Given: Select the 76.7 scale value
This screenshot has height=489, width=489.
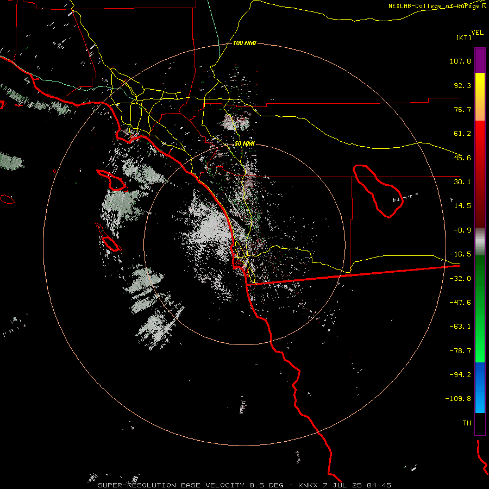Looking at the screenshot, I should click(x=462, y=109).
